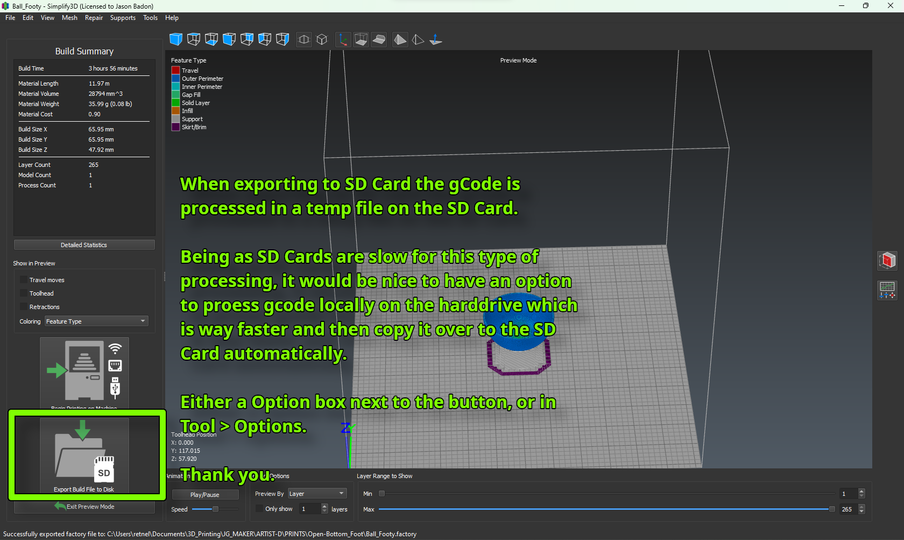Click the Begin Printing on Machine icon
Image resolution: width=904 pixels, height=540 pixels.
pyautogui.click(x=84, y=373)
